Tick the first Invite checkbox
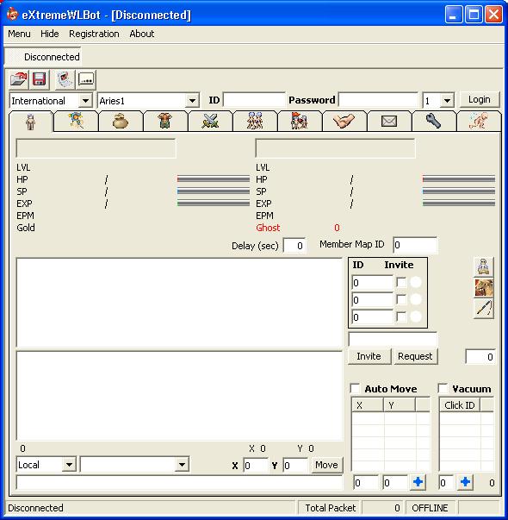508x520 pixels. point(401,283)
